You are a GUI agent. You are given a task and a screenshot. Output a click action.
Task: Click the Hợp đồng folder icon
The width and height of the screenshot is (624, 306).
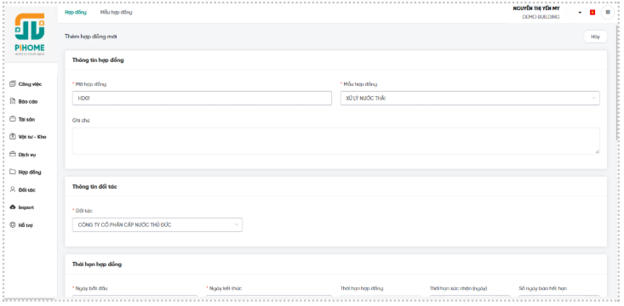[12, 172]
